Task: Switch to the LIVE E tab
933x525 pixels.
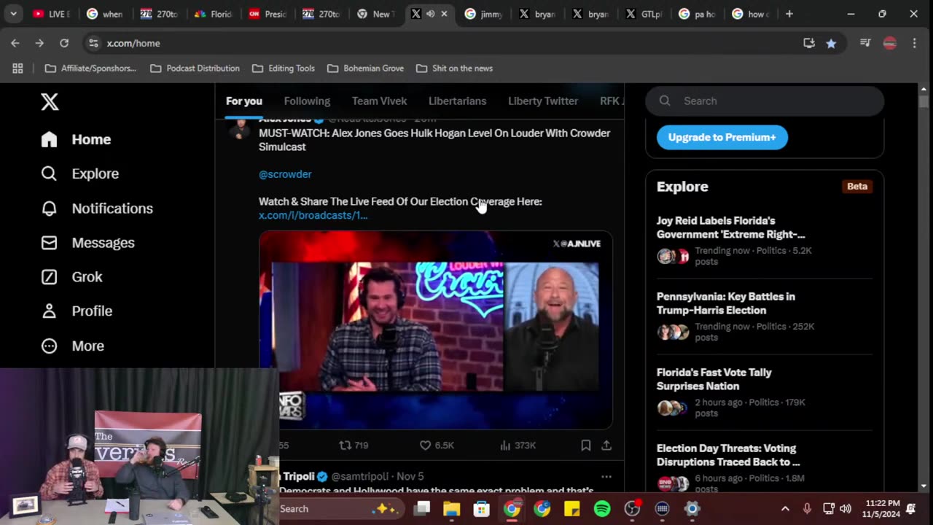Action: (52, 14)
